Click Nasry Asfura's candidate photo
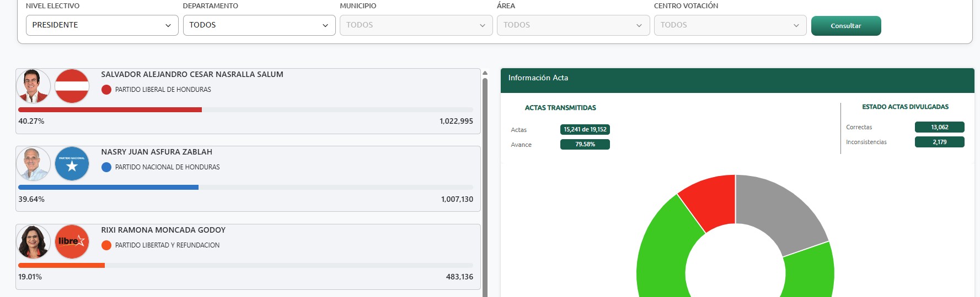 pyautogui.click(x=34, y=164)
